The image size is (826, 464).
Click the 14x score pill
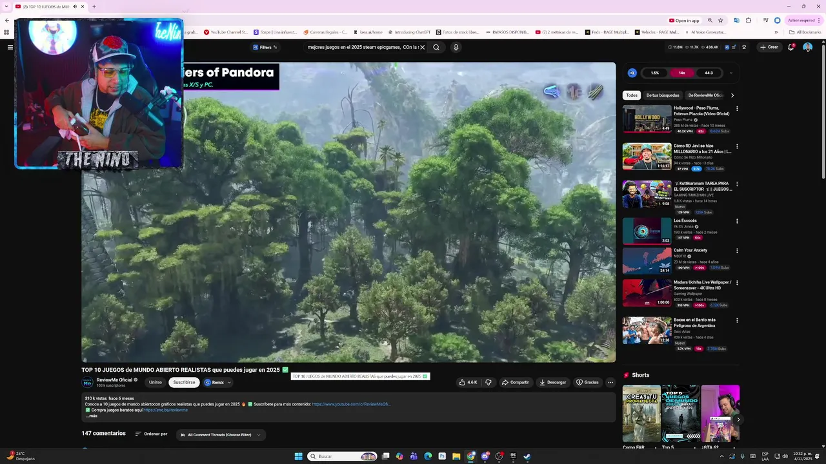click(681, 73)
